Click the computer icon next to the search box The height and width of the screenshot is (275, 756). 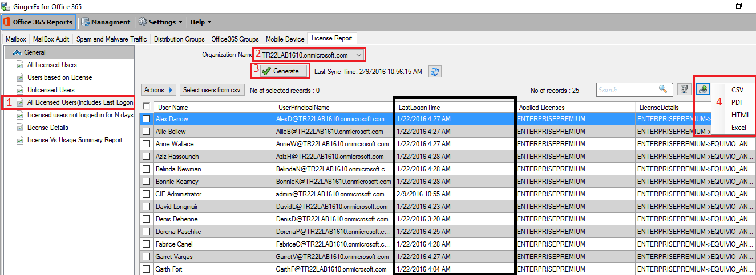click(684, 89)
